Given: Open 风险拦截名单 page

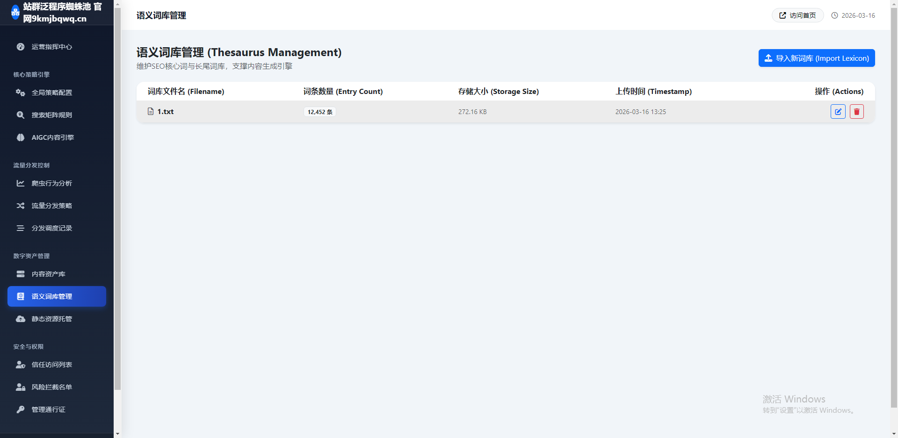Looking at the screenshot, I should click(x=51, y=387).
